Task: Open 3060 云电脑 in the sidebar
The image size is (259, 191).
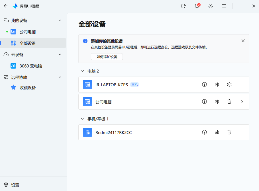Action: coord(33,66)
